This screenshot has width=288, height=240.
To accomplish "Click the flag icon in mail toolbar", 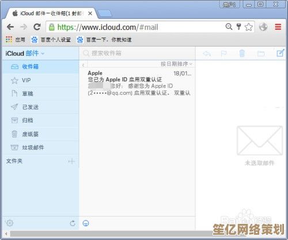I will click(223, 54).
